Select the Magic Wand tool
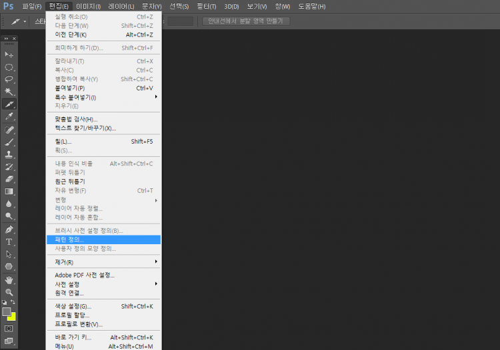Viewport: 500px width, 350px height. 9,92
